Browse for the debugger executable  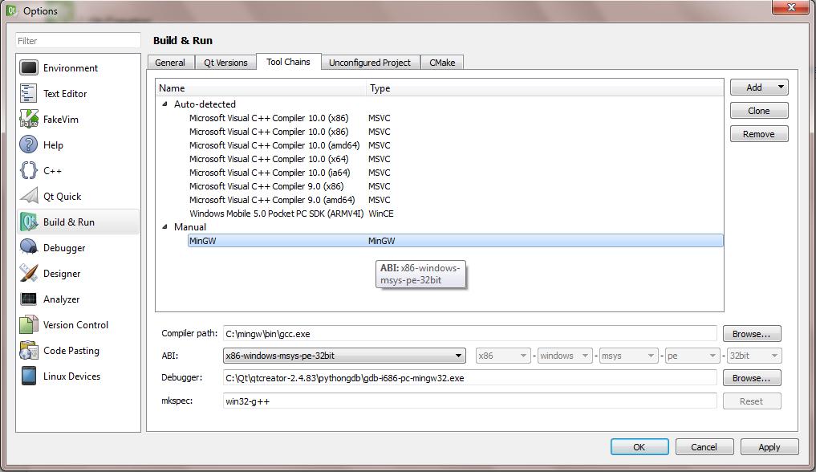[752, 378]
